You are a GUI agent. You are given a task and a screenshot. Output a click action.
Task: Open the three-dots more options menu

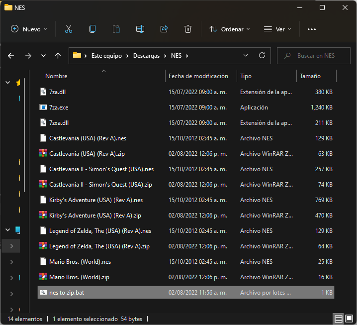pyautogui.click(x=312, y=29)
